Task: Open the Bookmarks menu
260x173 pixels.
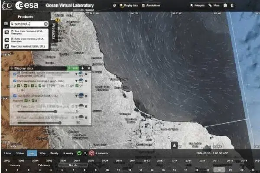Action: coord(196,6)
